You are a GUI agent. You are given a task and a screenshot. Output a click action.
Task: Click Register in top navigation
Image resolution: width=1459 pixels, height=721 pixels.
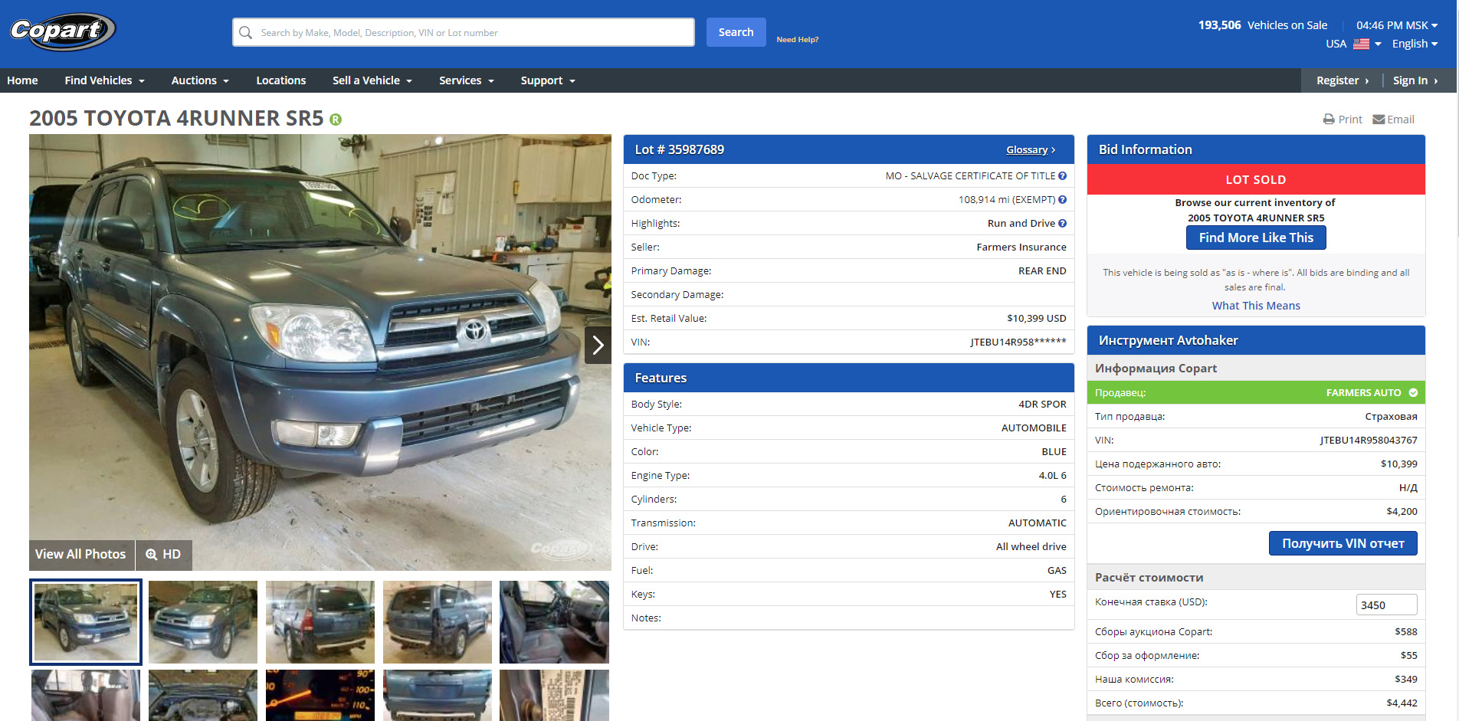click(1343, 80)
